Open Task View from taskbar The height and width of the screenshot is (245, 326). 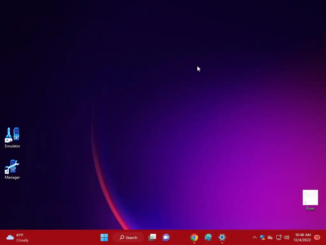tap(152, 237)
